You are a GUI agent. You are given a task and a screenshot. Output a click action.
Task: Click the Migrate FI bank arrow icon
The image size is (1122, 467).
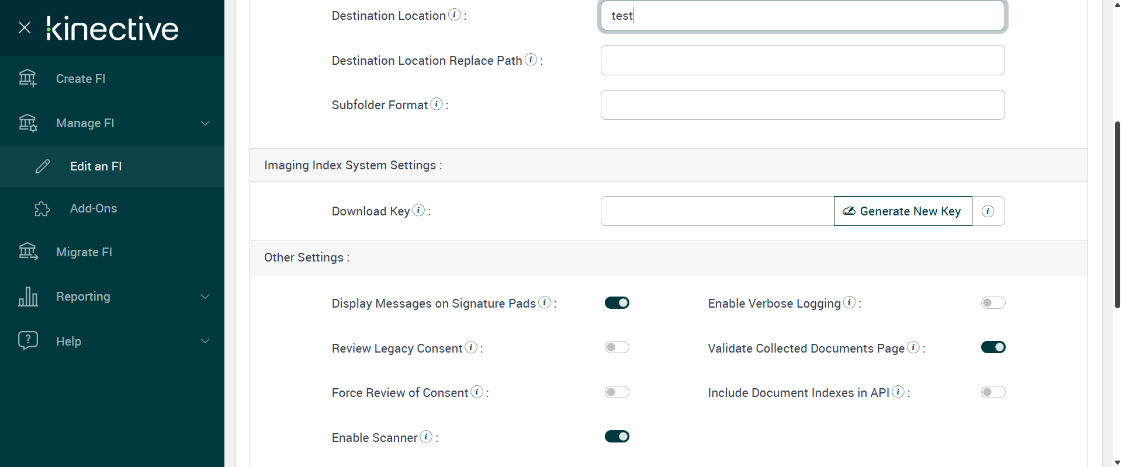click(x=28, y=252)
